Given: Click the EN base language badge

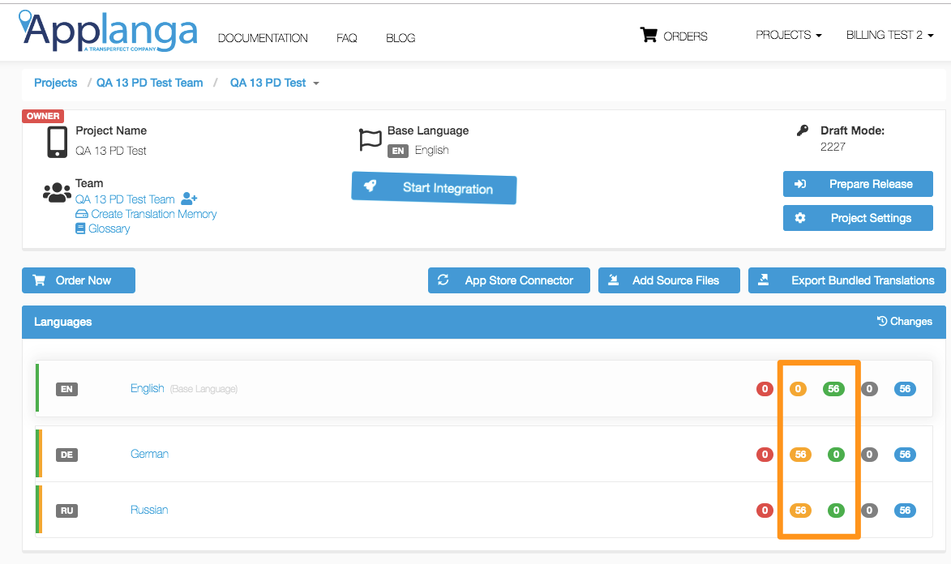Looking at the screenshot, I should click(x=397, y=151).
